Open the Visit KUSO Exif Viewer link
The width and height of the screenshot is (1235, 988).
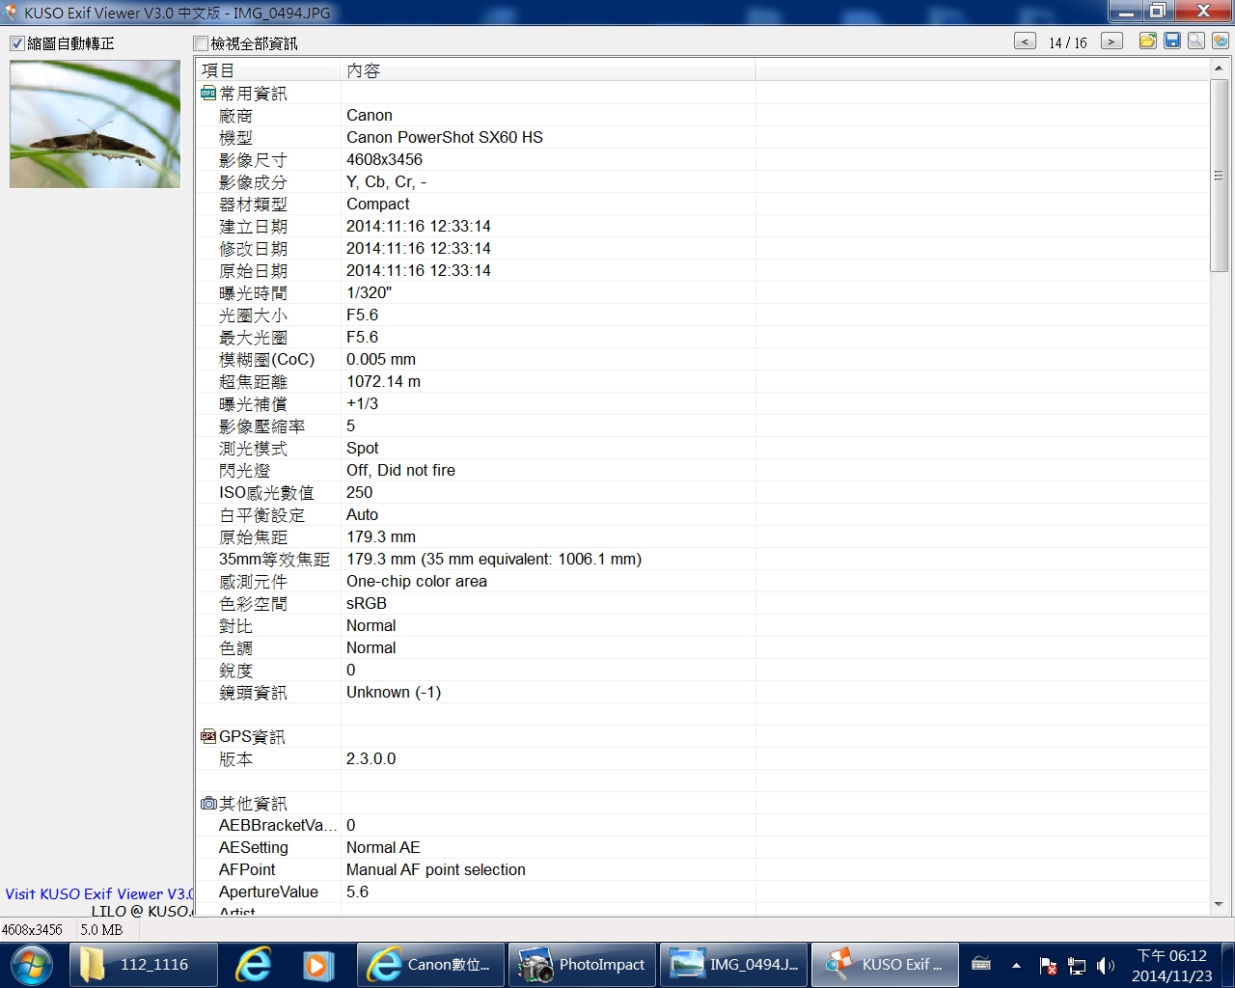click(99, 893)
